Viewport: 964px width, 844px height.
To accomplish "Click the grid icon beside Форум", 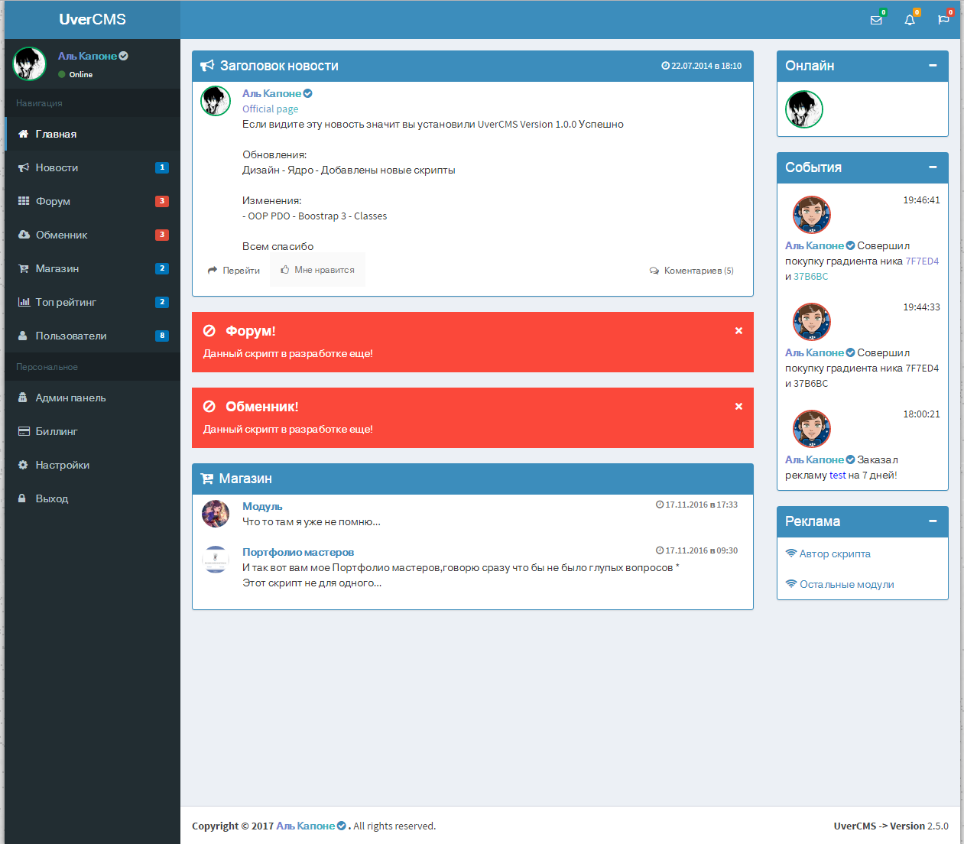I will 24,201.
